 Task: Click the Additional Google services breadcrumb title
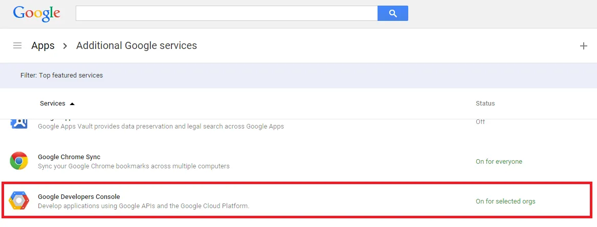(x=137, y=45)
